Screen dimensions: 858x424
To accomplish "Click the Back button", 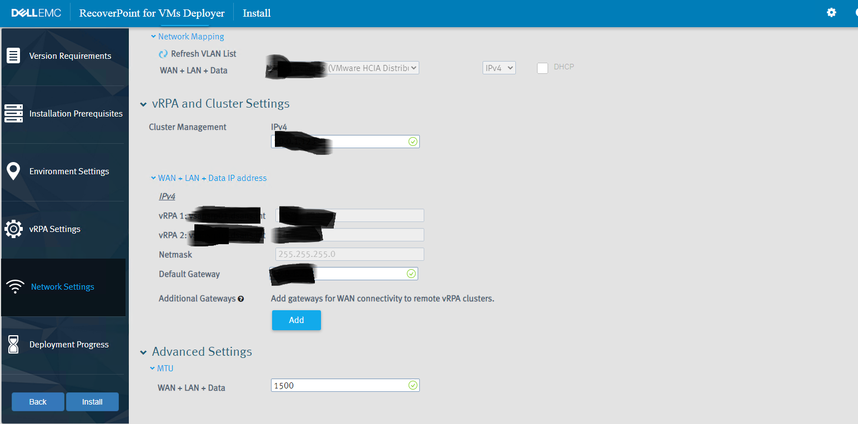I will point(38,402).
